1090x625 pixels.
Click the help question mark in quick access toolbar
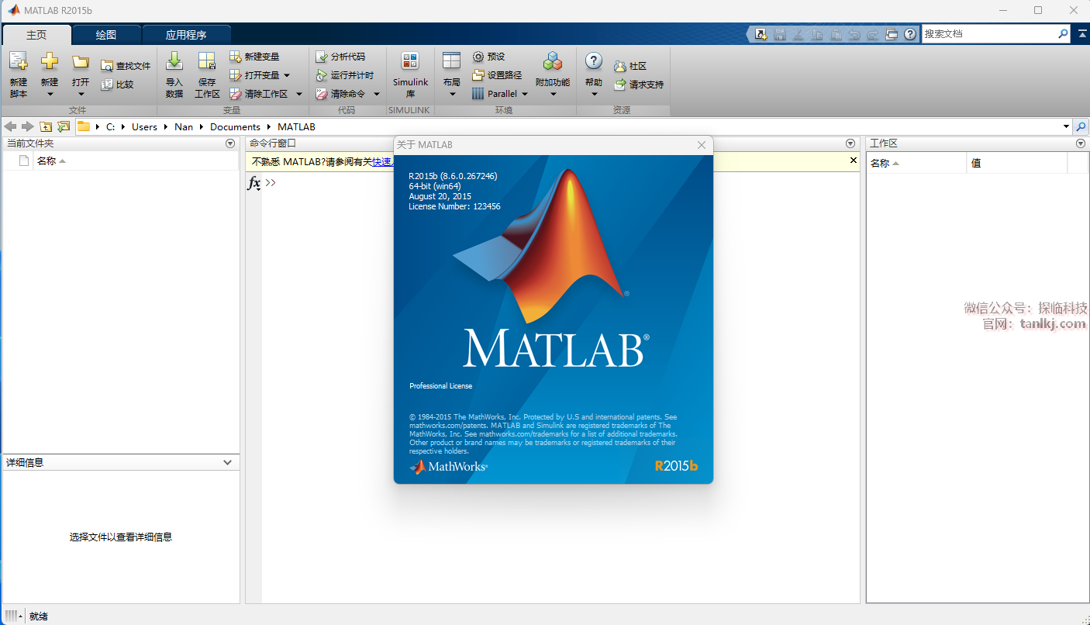pos(910,34)
